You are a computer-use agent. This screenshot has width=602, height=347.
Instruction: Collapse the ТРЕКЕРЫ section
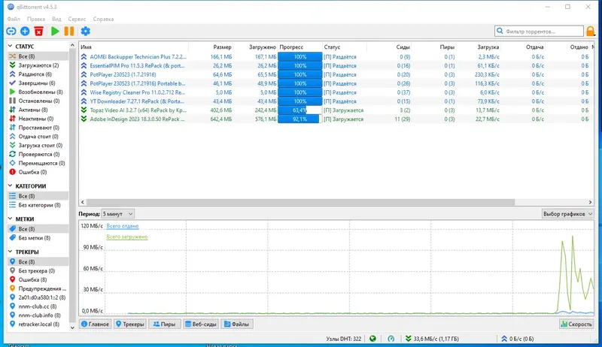(x=11, y=252)
